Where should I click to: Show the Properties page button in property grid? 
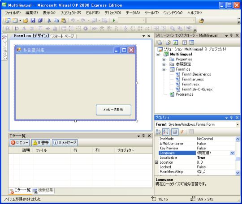(175, 132)
